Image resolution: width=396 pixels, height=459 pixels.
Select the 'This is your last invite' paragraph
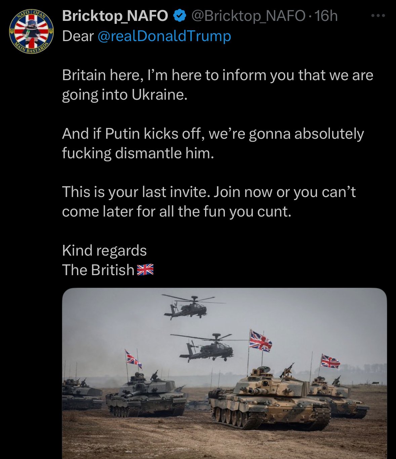pyautogui.click(x=209, y=201)
